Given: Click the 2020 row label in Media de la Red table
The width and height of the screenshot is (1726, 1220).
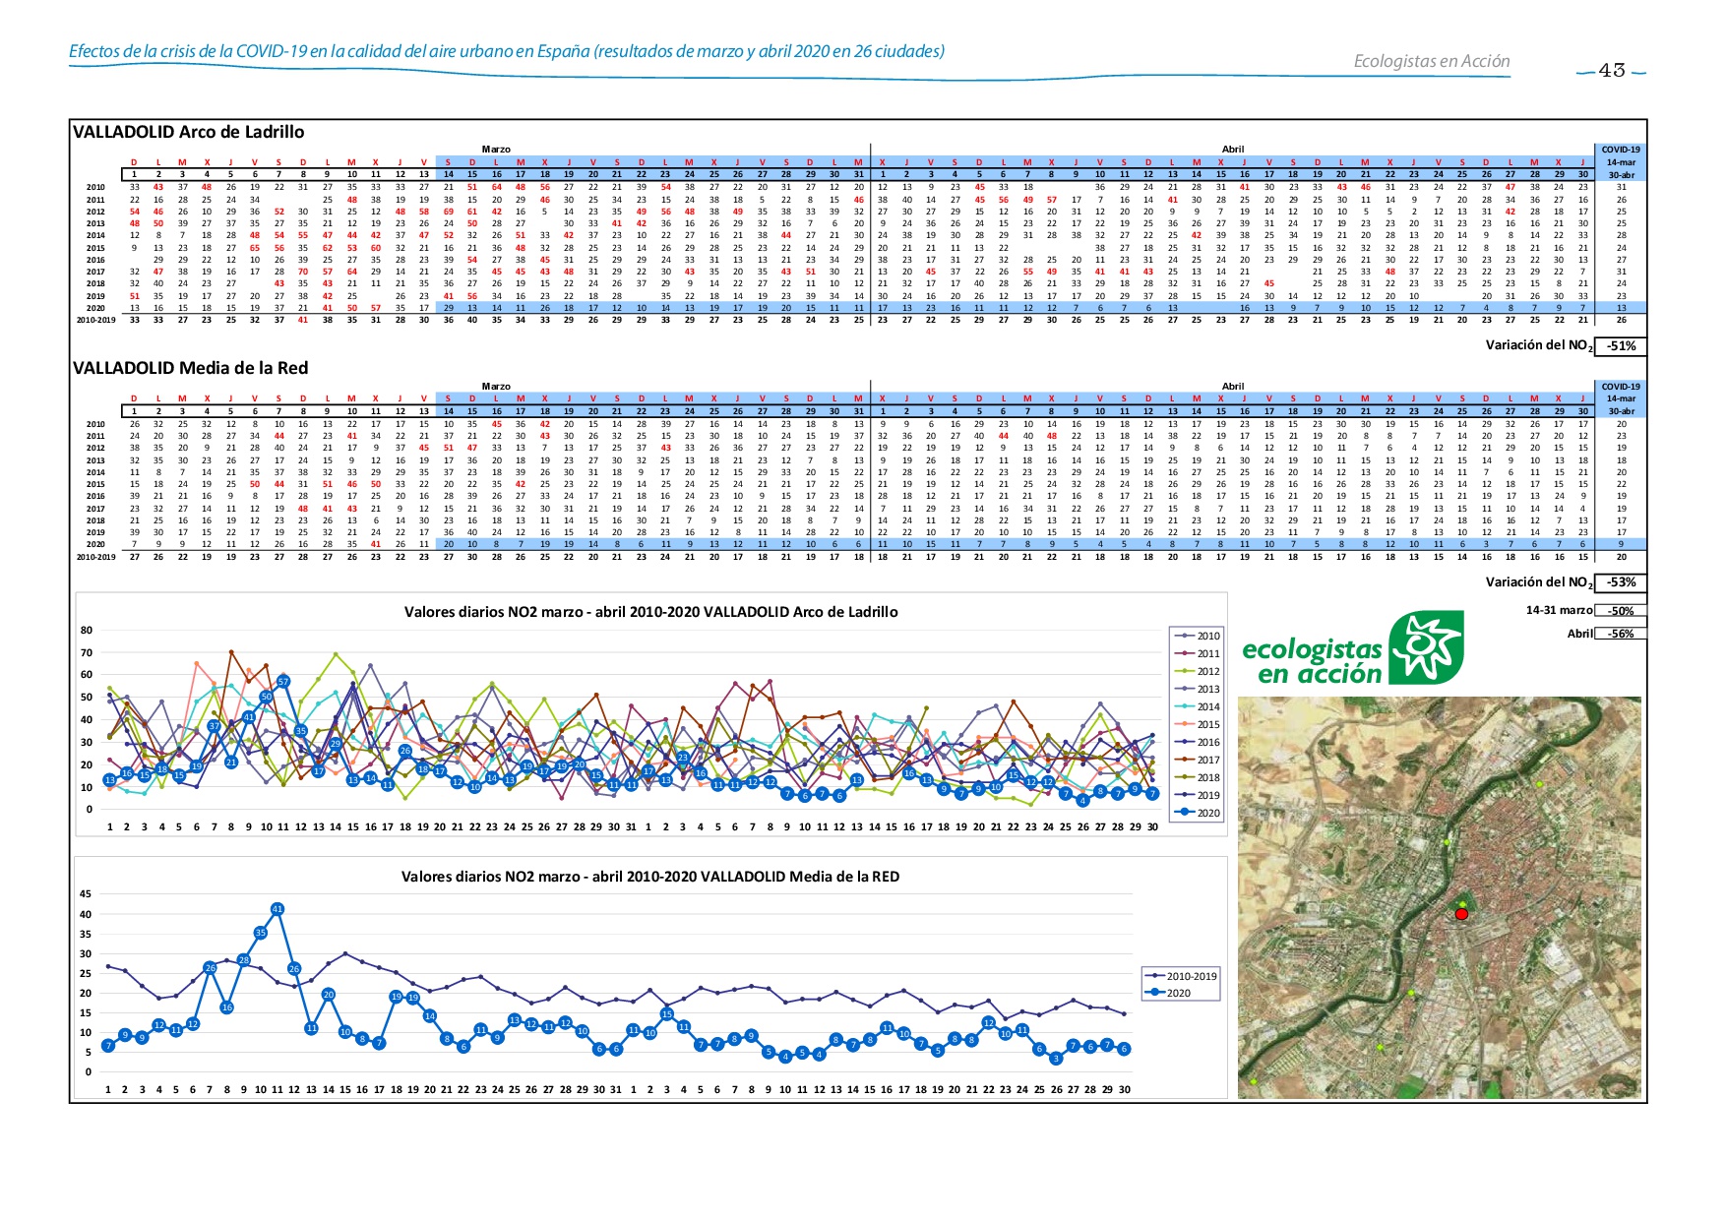Looking at the screenshot, I should pos(95,544).
